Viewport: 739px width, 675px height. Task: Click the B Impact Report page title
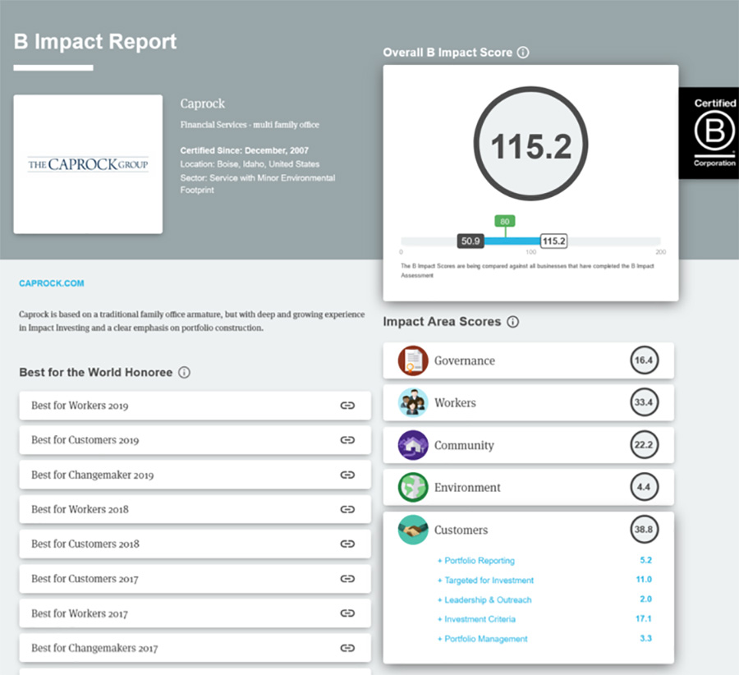(95, 42)
